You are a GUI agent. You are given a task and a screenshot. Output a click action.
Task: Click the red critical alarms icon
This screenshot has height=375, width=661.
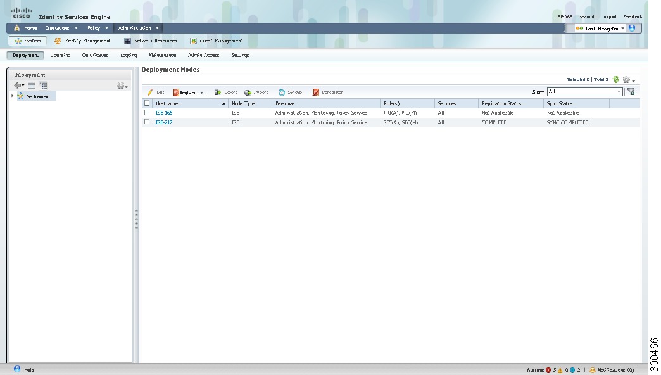click(548, 370)
